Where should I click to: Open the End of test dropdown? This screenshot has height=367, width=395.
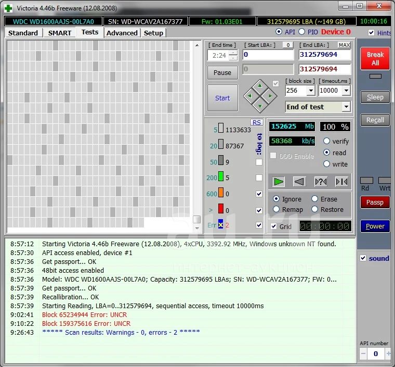346,107
